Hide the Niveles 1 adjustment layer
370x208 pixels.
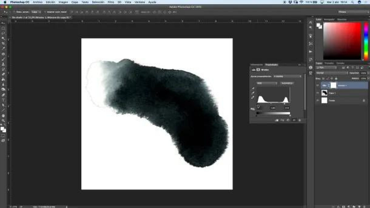coord(318,85)
